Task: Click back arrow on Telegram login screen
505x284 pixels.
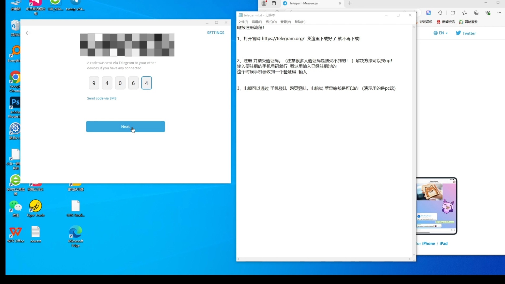Action: [x=28, y=33]
